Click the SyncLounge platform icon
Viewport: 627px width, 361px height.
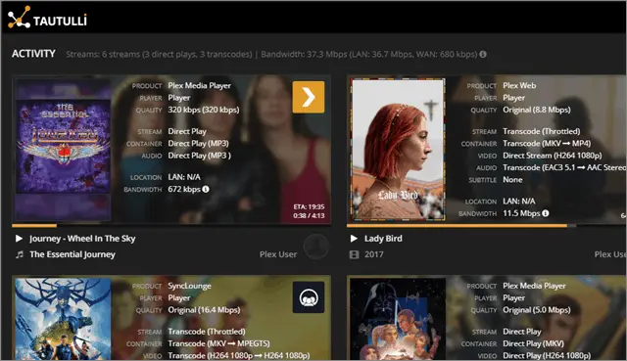[309, 297]
